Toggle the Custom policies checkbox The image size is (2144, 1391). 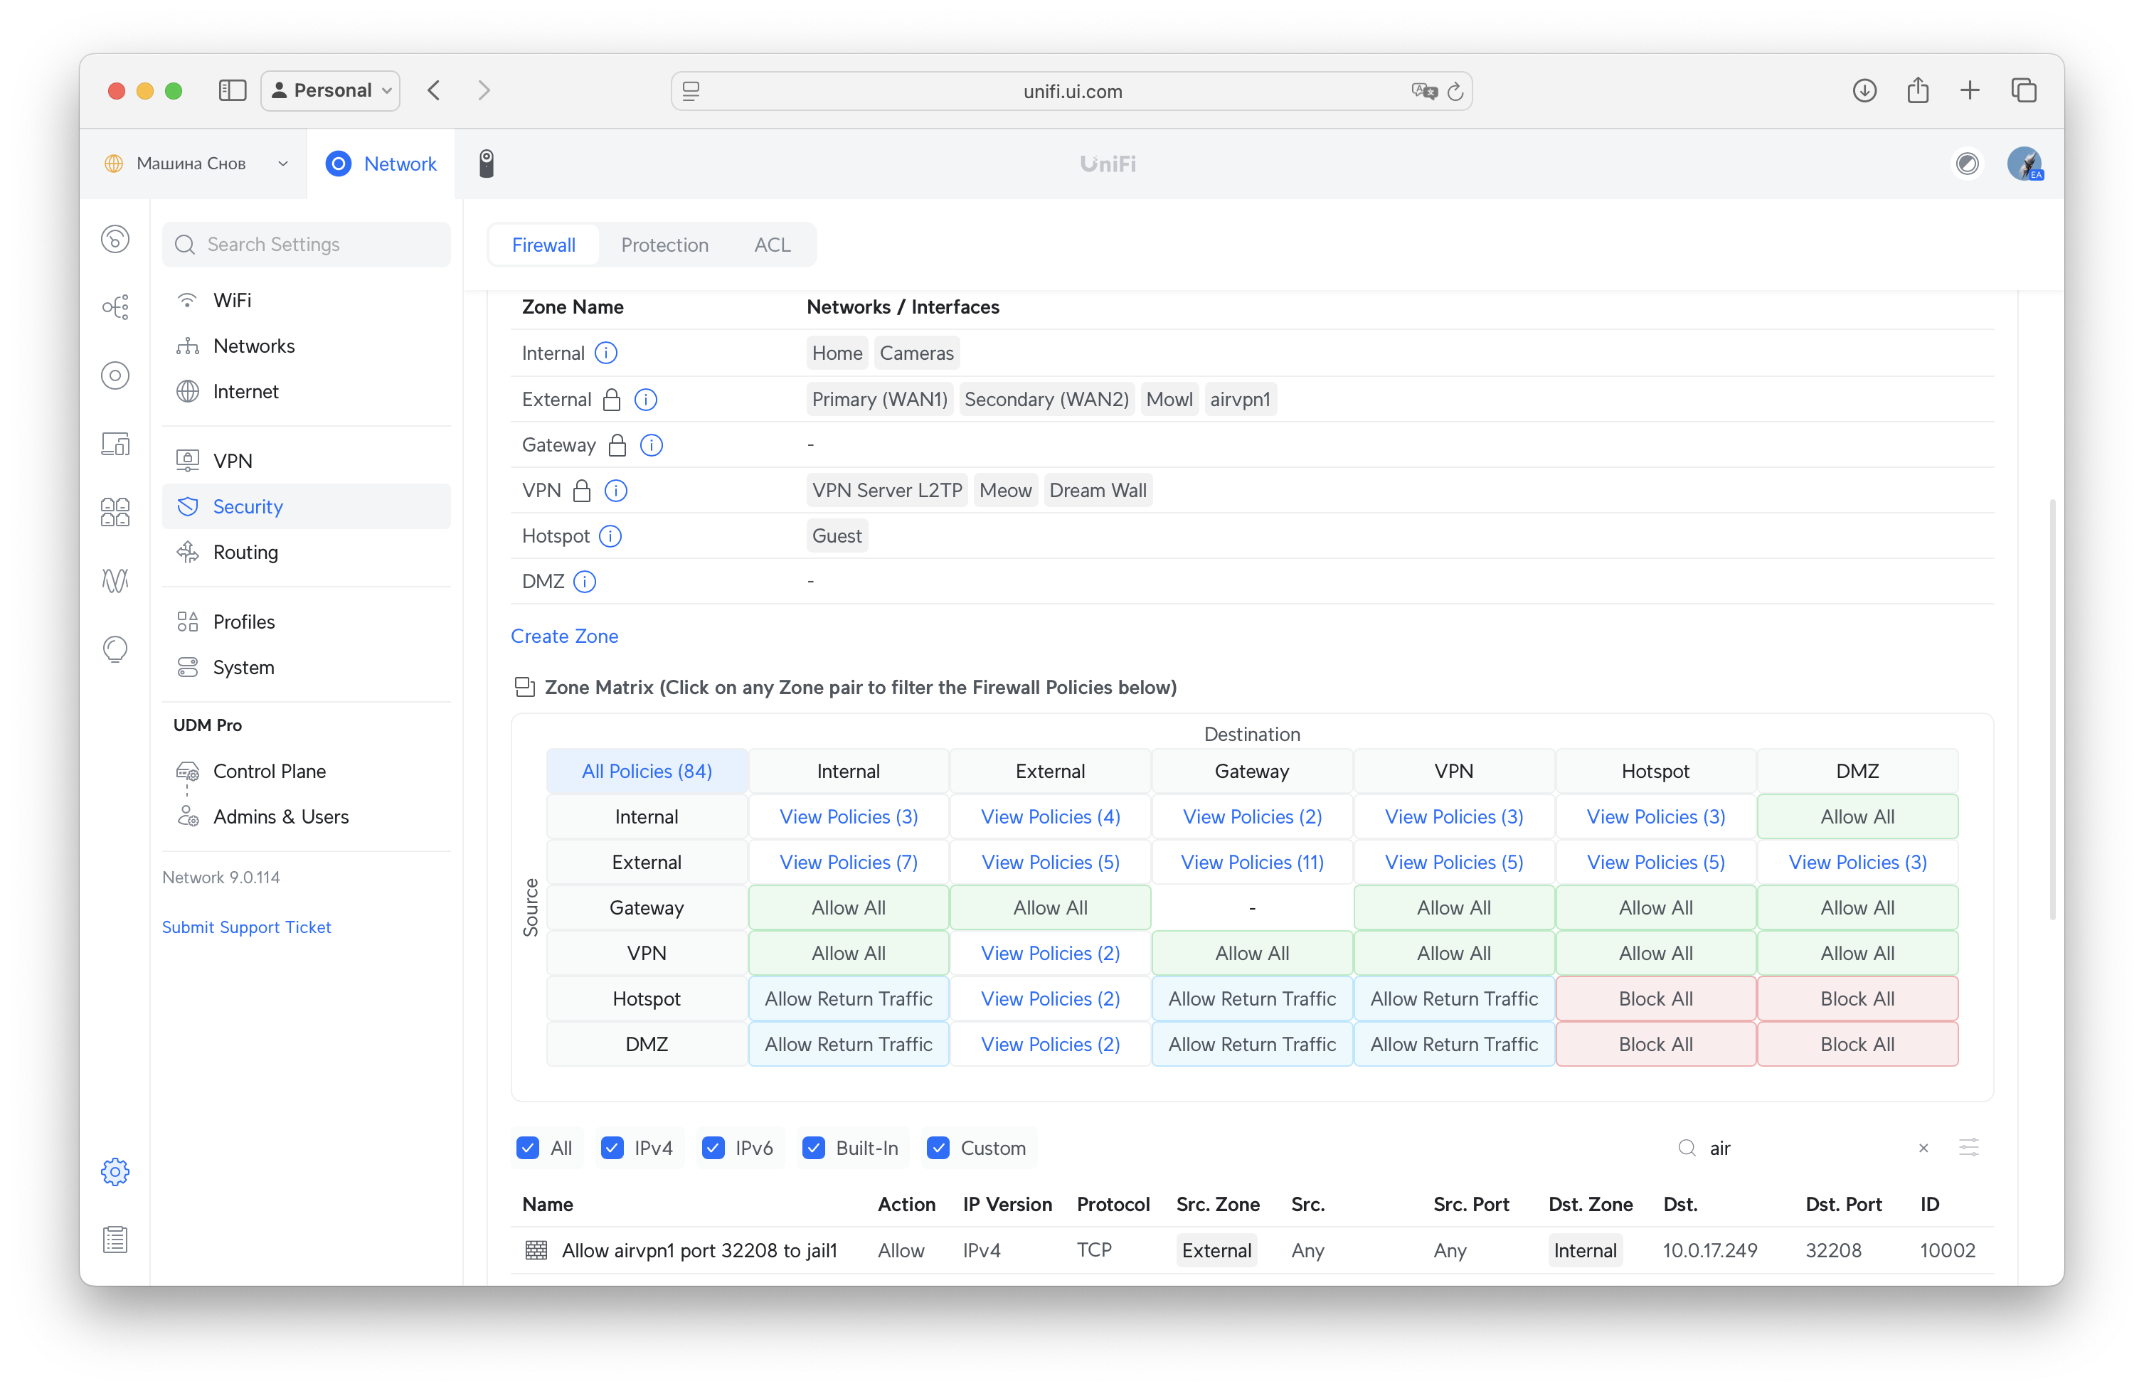[938, 1148]
